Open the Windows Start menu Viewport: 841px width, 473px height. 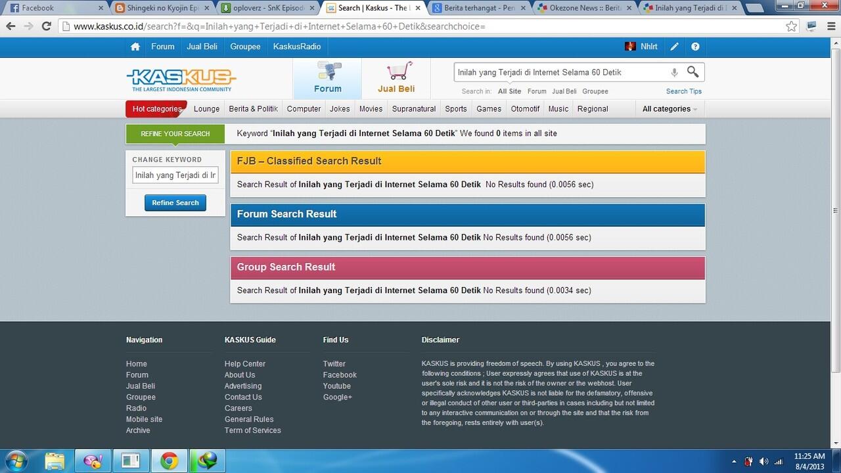(x=15, y=460)
